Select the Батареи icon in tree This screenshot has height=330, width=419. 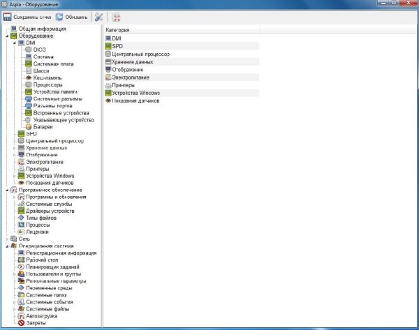[x=29, y=127]
